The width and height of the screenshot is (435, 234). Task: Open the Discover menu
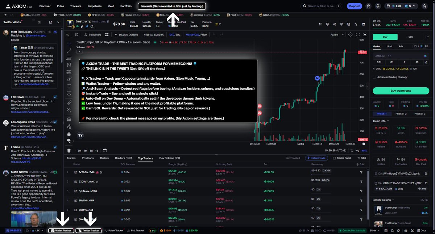45,6
